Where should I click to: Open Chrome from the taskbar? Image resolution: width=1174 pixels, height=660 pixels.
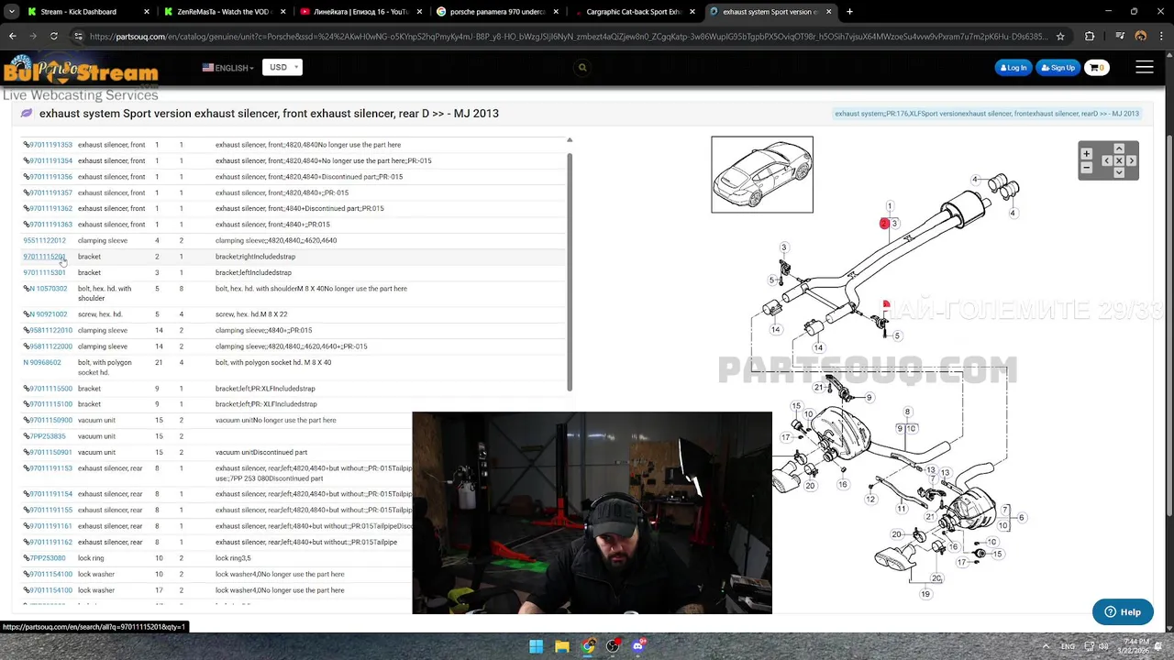pyautogui.click(x=588, y=646)
